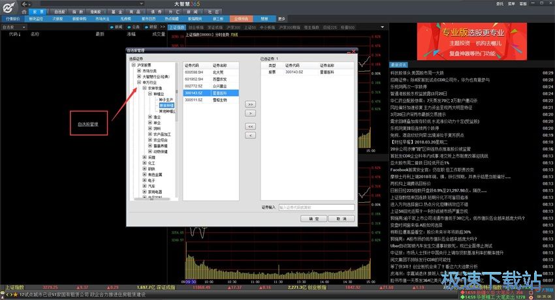Open news '科技股领头 美国股市周一大跌'
Image resolution: width=555 pixels, height=300 pixels.
tap(417, 73)
